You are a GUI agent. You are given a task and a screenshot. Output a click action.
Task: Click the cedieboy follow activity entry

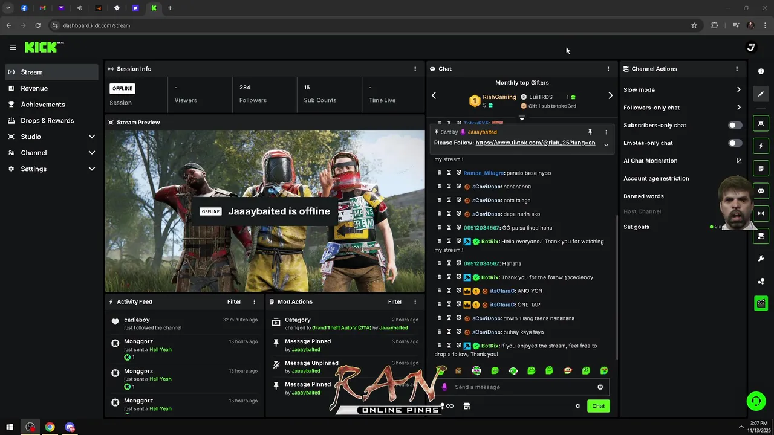pos(184,323)
